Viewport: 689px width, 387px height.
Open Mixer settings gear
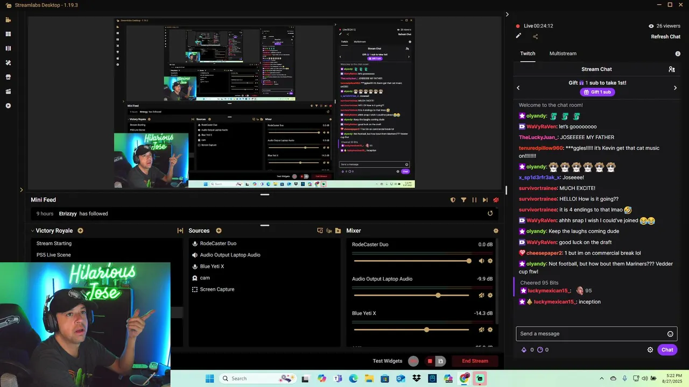496,231
